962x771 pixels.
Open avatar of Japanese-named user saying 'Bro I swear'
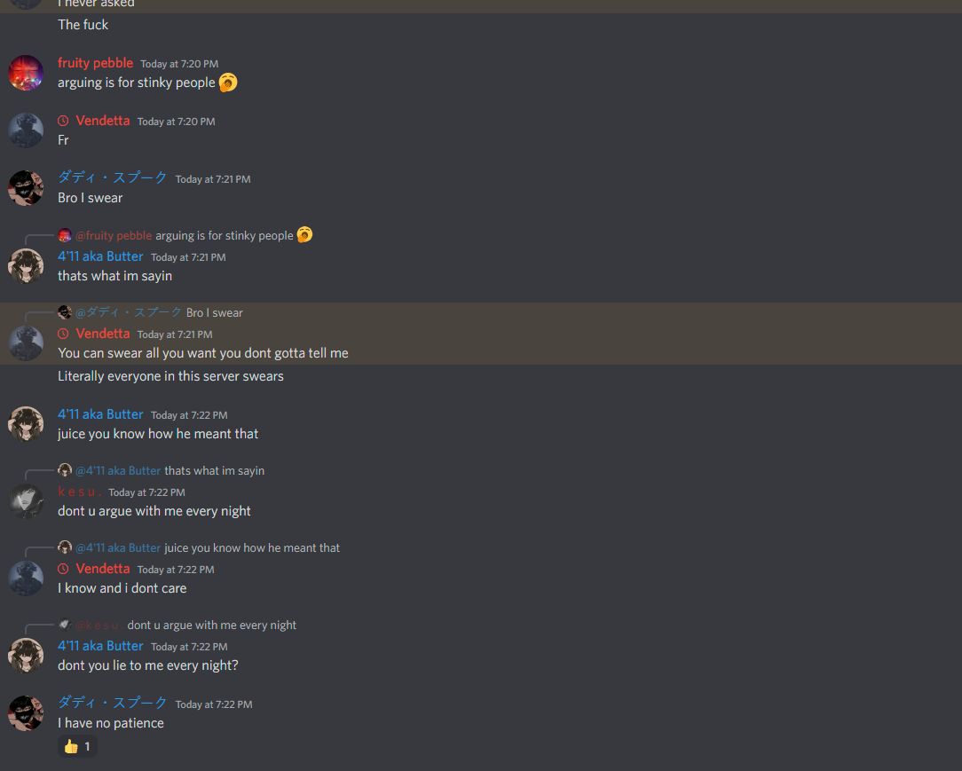[26, 188]
